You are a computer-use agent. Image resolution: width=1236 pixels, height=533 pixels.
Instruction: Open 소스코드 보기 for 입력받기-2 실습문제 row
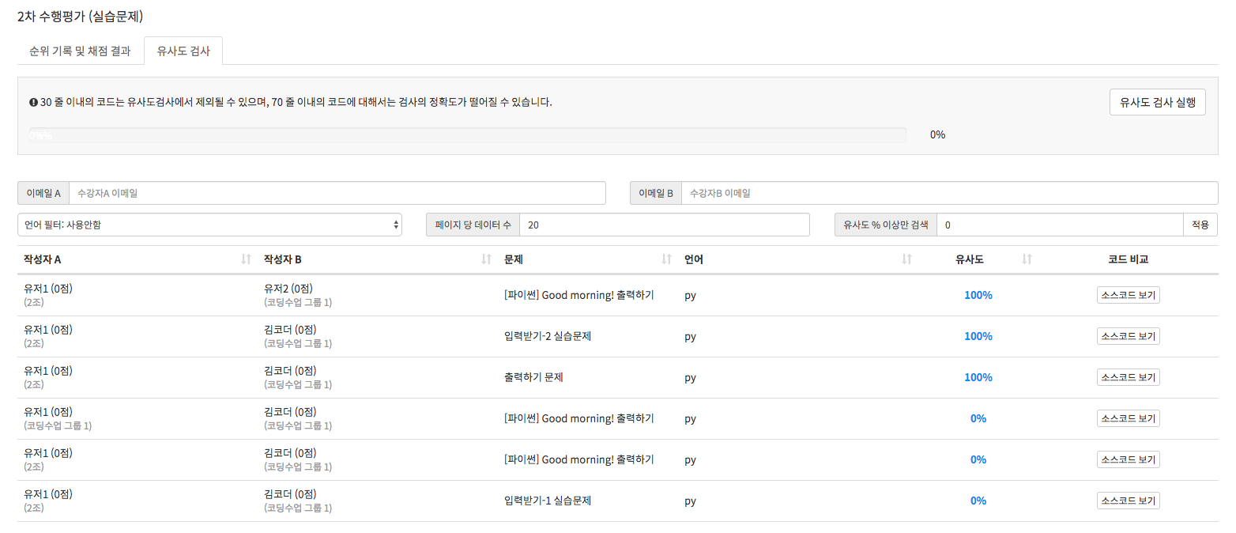coord(1128,336)
